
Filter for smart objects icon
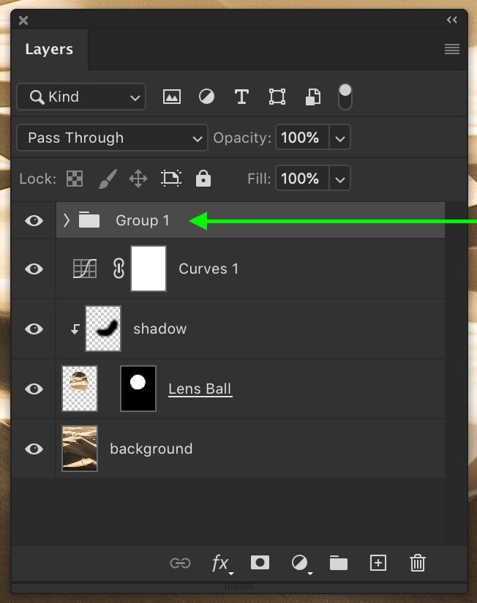pyautogui.click(x=313, y=97)
